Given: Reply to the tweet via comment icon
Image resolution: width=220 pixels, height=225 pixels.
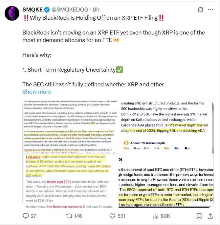Looking at the screenshot, I should 26,216.
